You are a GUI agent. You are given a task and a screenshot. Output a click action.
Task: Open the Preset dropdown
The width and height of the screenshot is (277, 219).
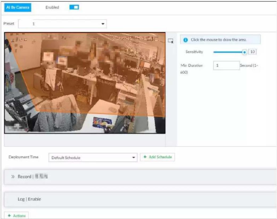click(62, 24)
